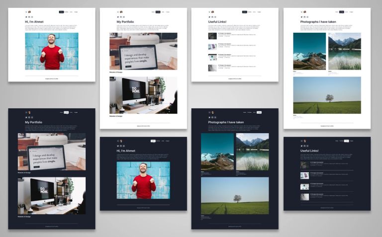Open GitHub icon on light Hi, I'm Ahmet page
The width and height of the screenshot is (382, 237).
click(29, 17)
